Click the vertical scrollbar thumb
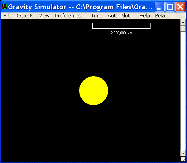187x163 pixels. pos(183,29)
